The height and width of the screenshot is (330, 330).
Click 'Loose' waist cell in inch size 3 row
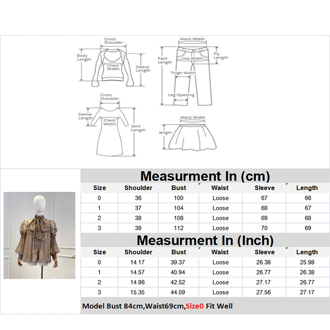221,292
